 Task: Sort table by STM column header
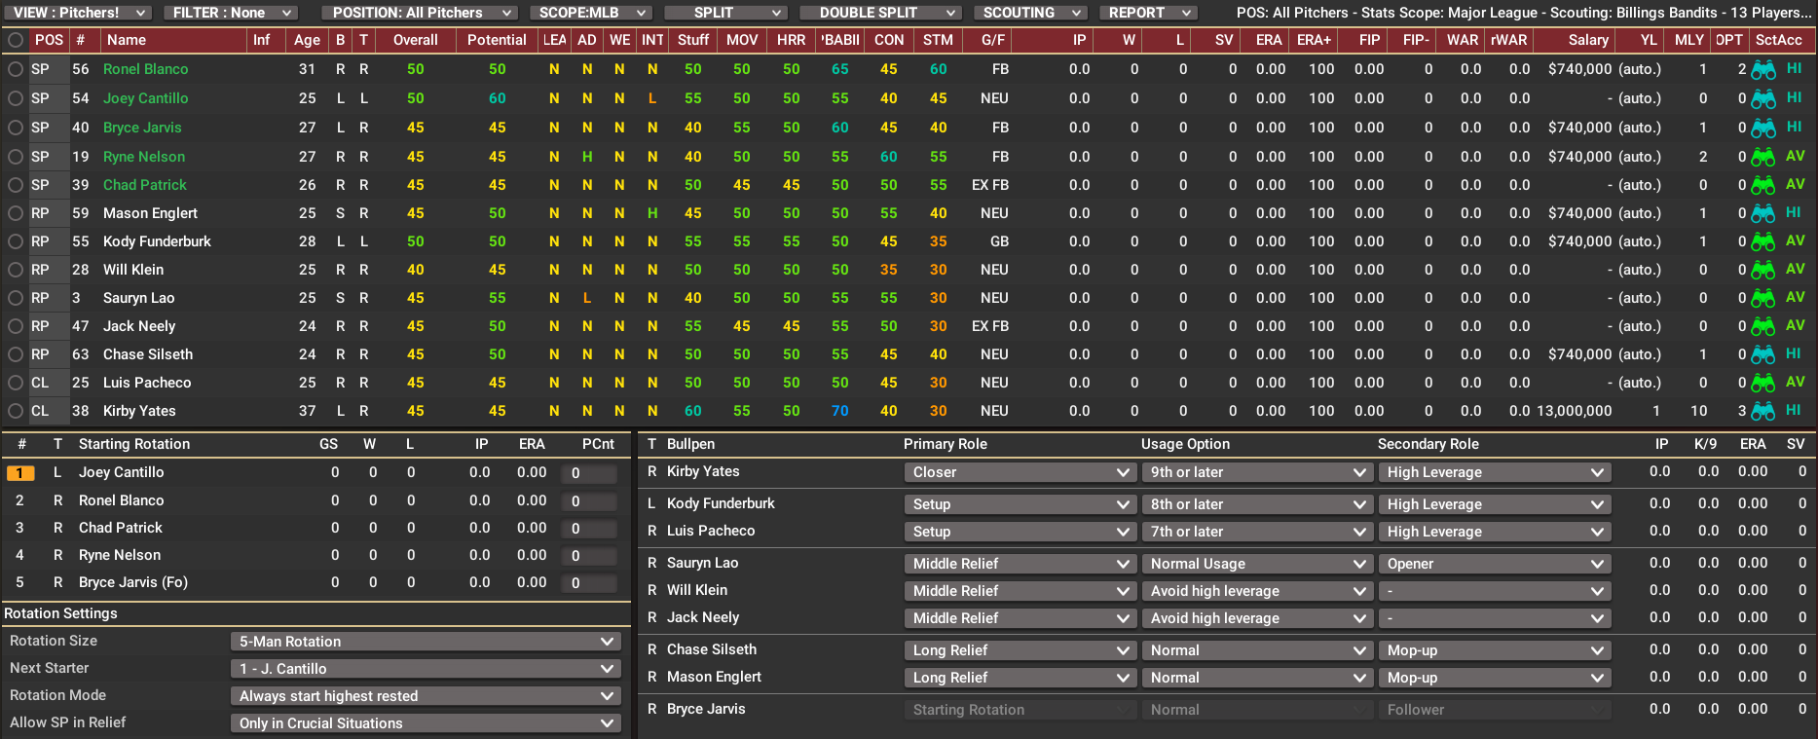[x=938, y=40]
